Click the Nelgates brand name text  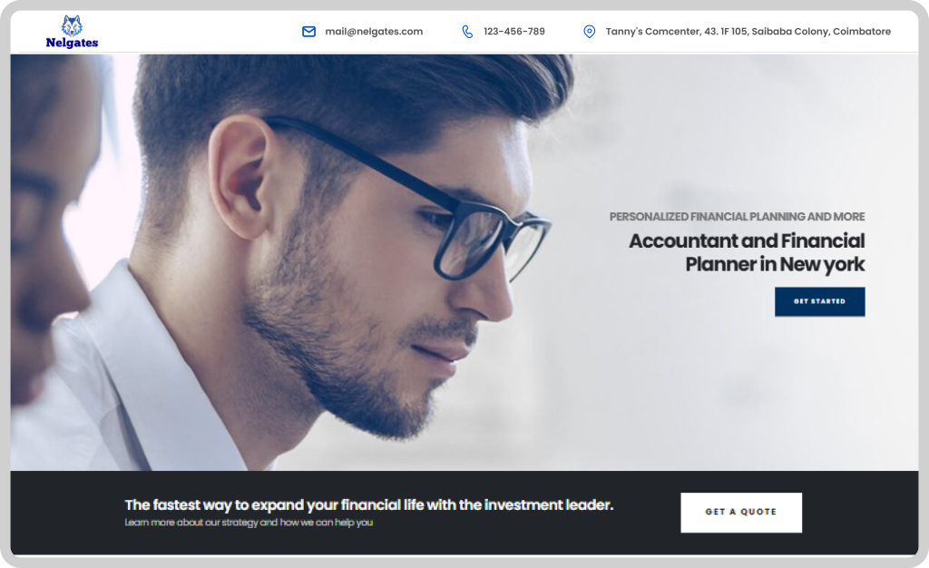click(72, 43)
